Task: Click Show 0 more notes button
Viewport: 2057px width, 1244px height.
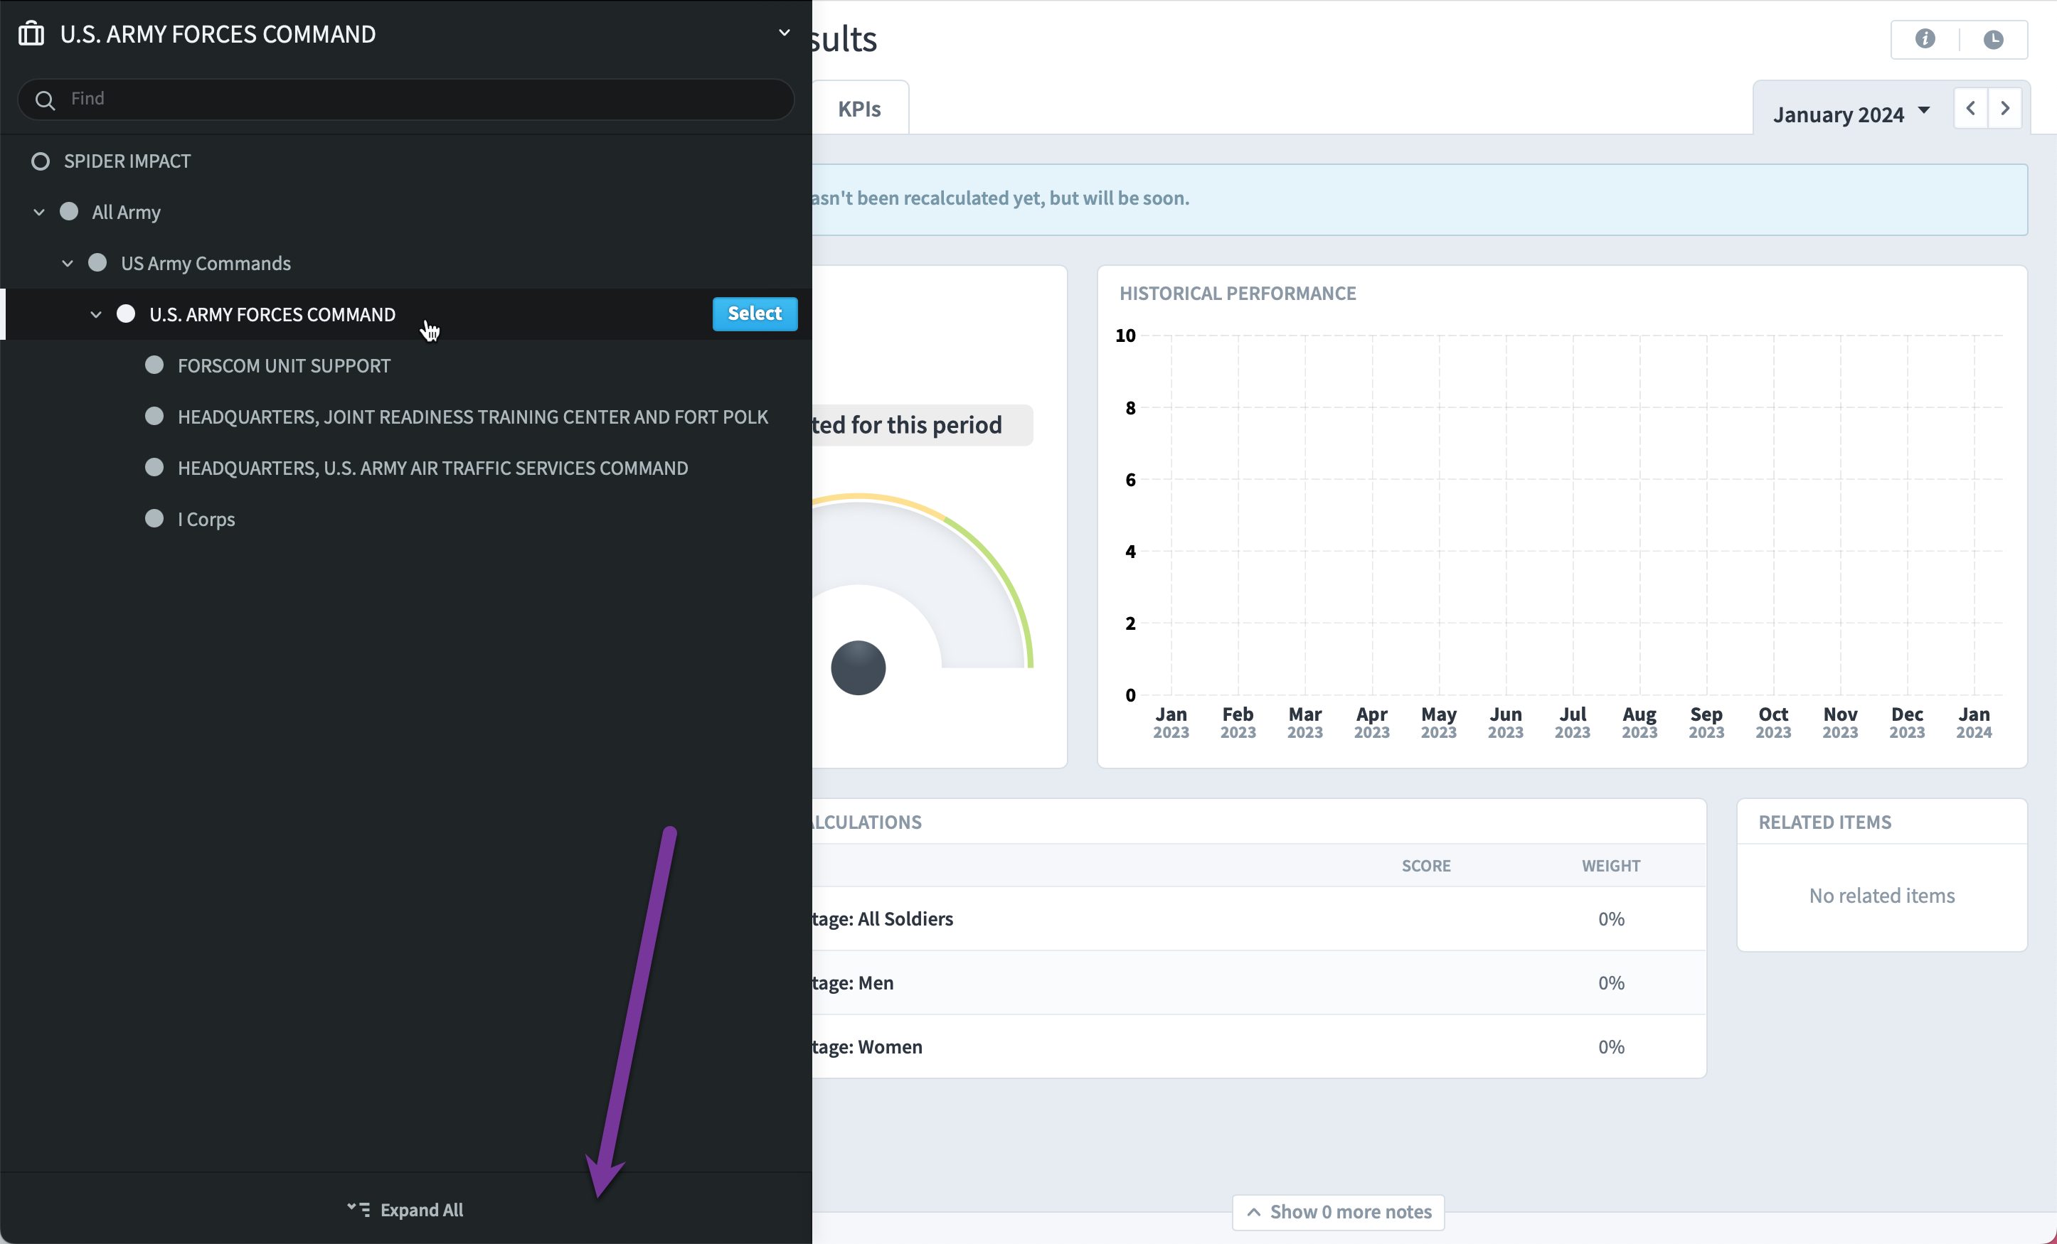Action: click(x=1338, y=1212)
